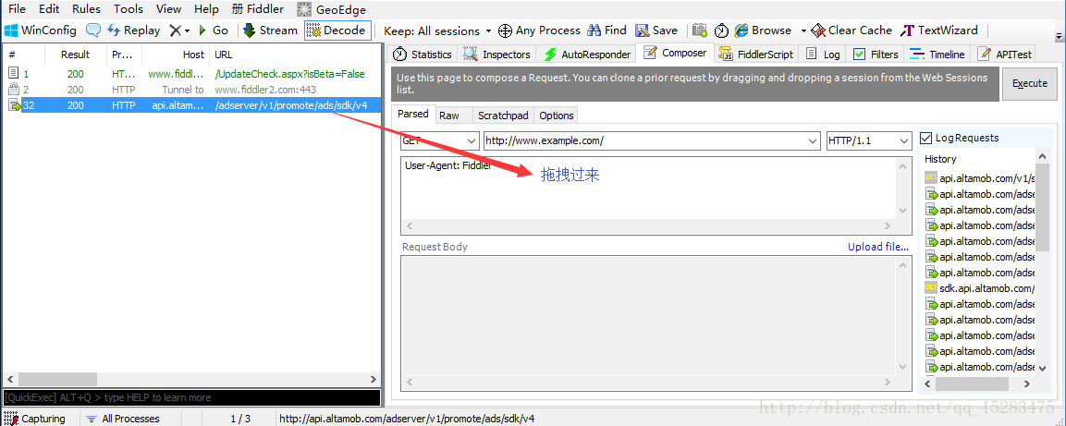Click the URL column header

pyautogui.click(x=294, y=55)
